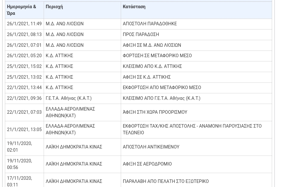Viewport: 281px width, 187px height.
Task: Click 'Γ.Ε.Τ.Α. Αθήνας (Κ.Α.Τ.)' location cell
Action: click(68, 98)
